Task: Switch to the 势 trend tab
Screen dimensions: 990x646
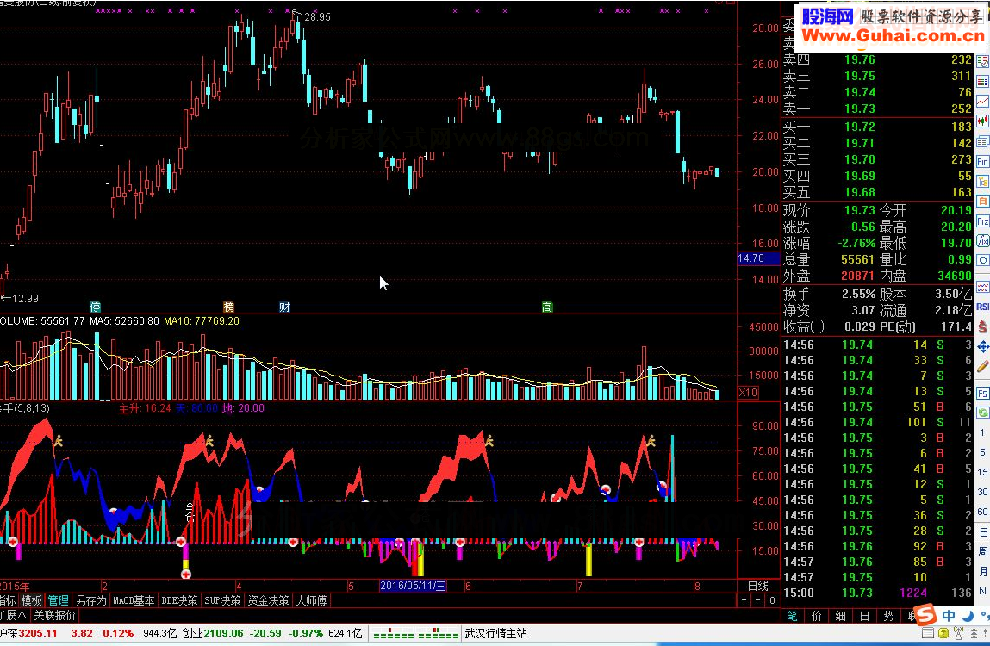Action: click(x=888, y=616)
